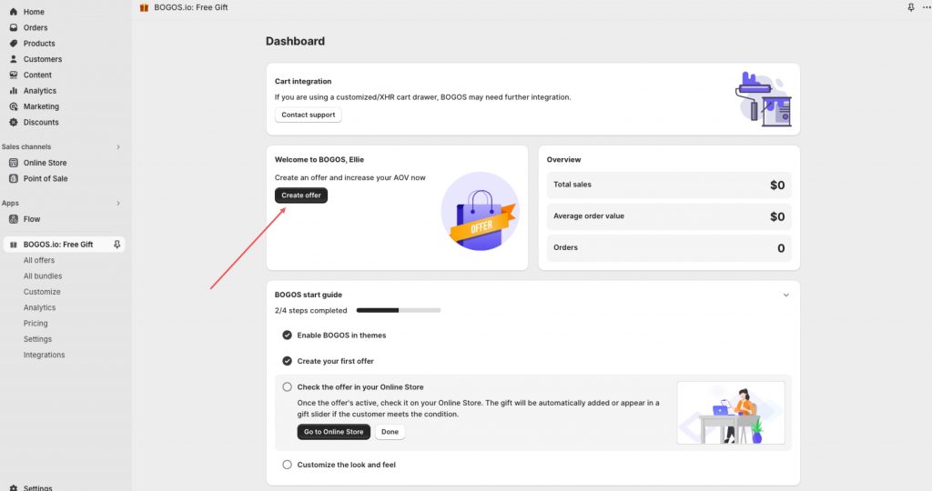Mark Customize the look and feel step

click(287, 465)
